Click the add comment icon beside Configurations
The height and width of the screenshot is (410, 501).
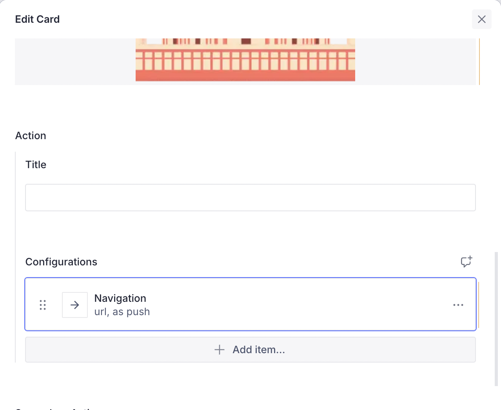tap(466, 262)
